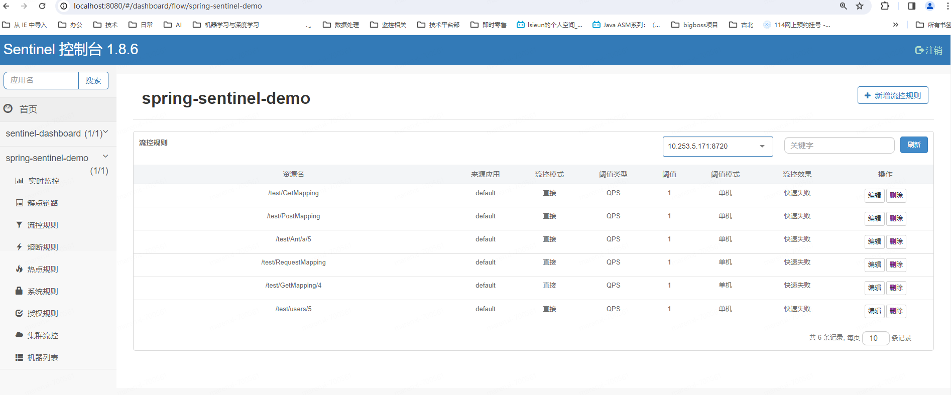Click the site info icon in address bar
Image resolution: width=951 pixels, height=395 pixels.
point(64,6)
